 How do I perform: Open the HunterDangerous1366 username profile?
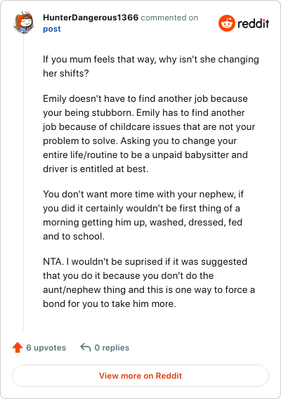pyautogui.click(x=91, y=18)
